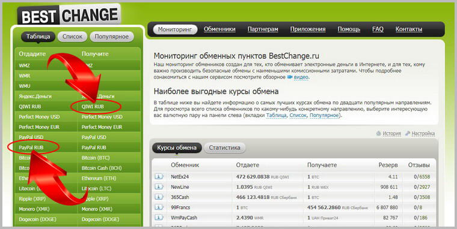Select QIWI RUB in Получите column
457x229 pixels.
point(93,107)
